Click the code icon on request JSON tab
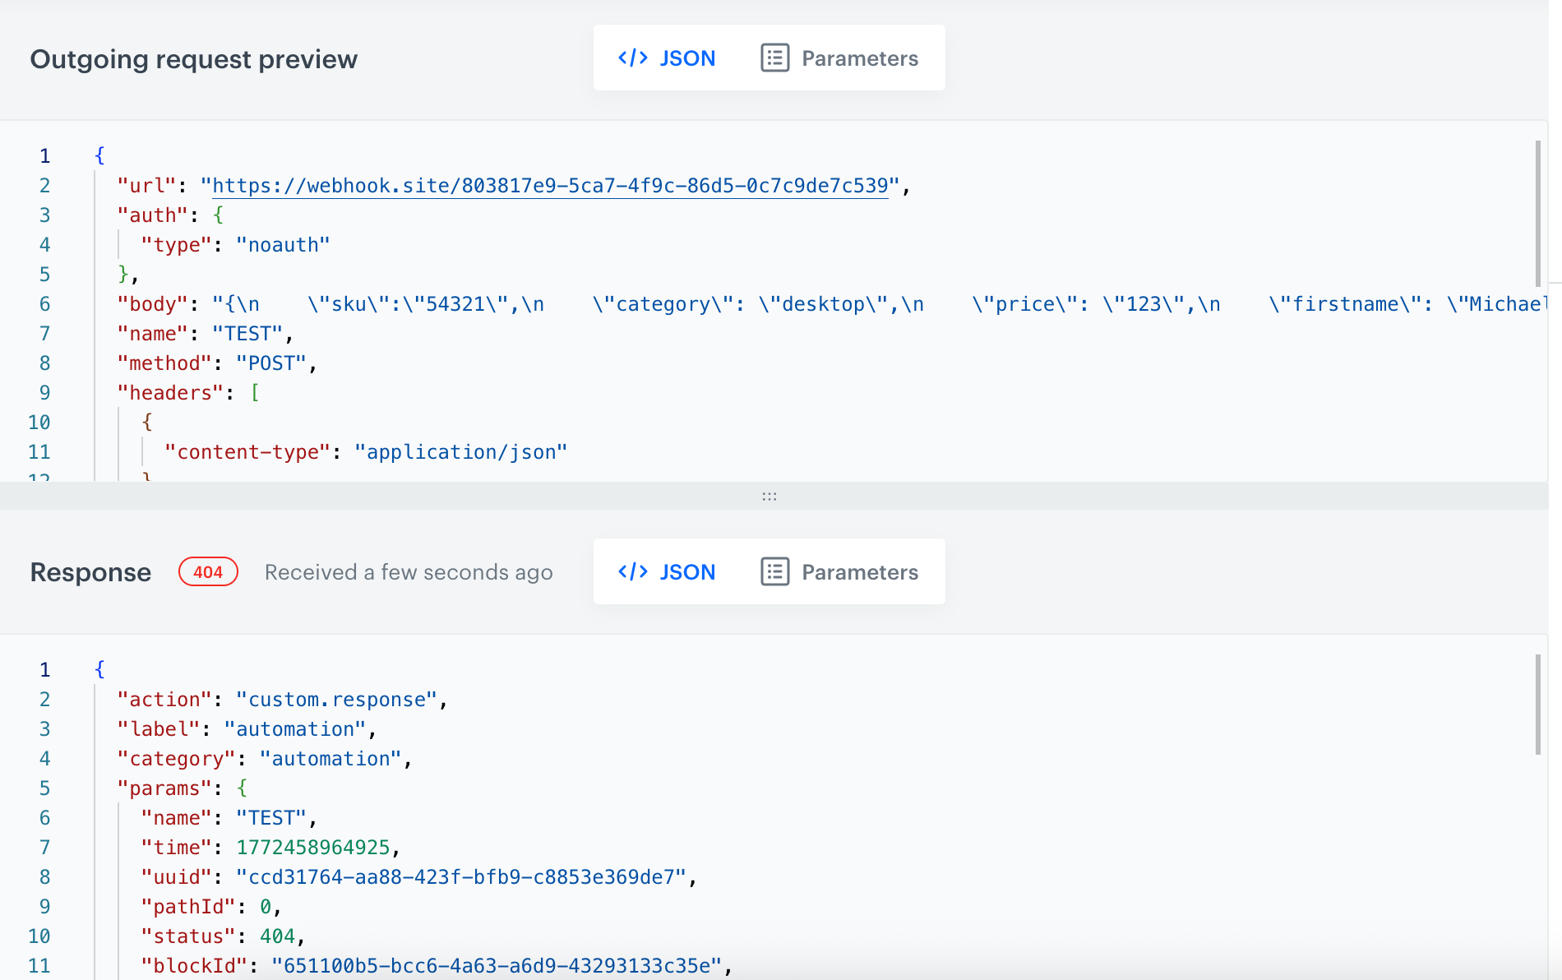1562x980 pixels. click(632, 58)
